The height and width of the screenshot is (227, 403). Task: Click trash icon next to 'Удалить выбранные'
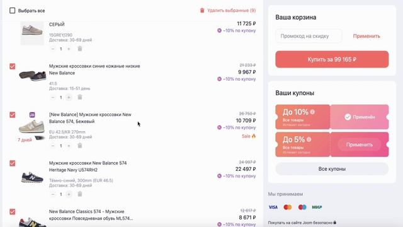tap(202, 10)
